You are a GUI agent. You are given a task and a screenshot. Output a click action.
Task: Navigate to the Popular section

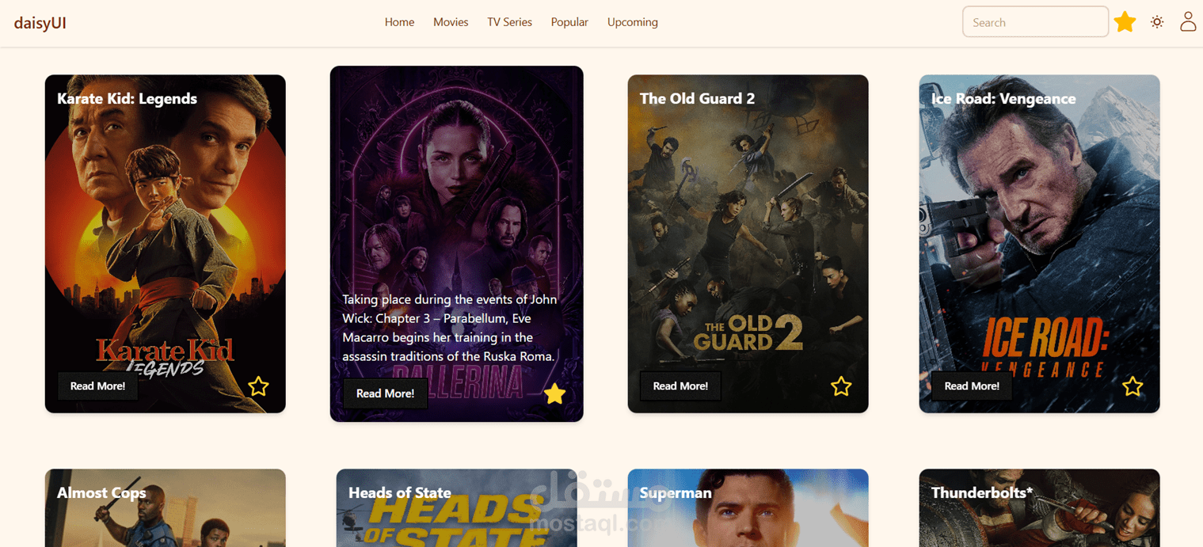569,22
